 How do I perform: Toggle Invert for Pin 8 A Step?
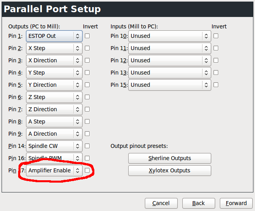87,121
